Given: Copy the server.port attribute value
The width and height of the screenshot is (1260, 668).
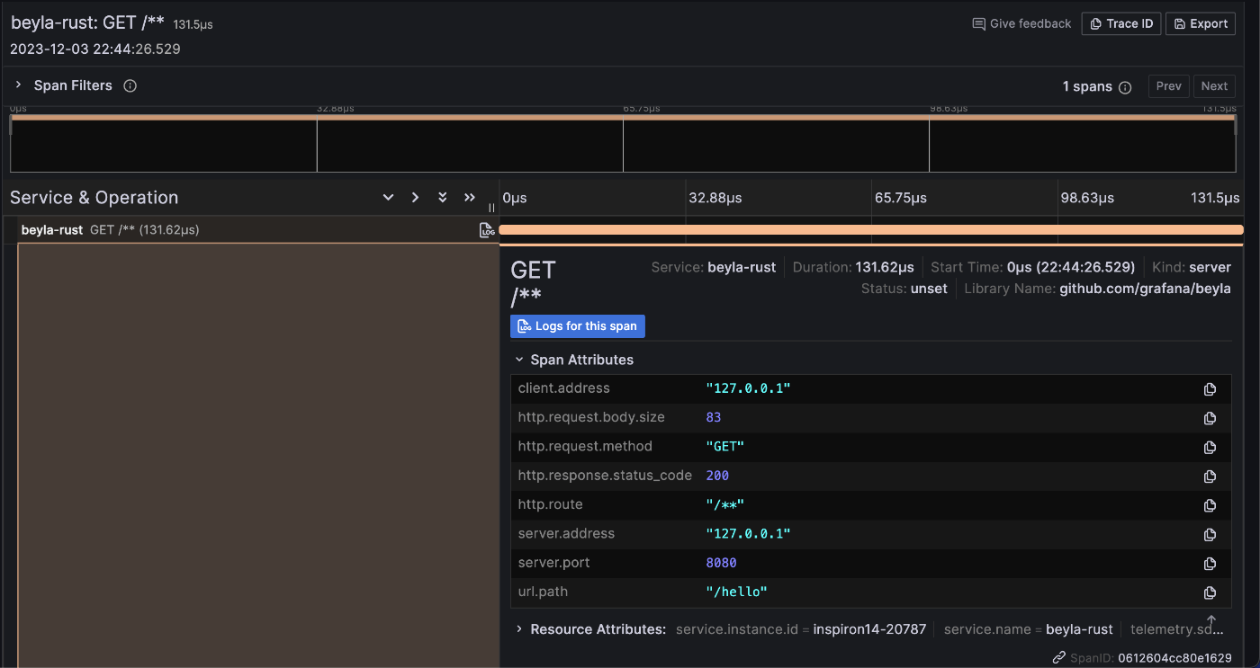Looking at the screenshot, I should 1210,564.
